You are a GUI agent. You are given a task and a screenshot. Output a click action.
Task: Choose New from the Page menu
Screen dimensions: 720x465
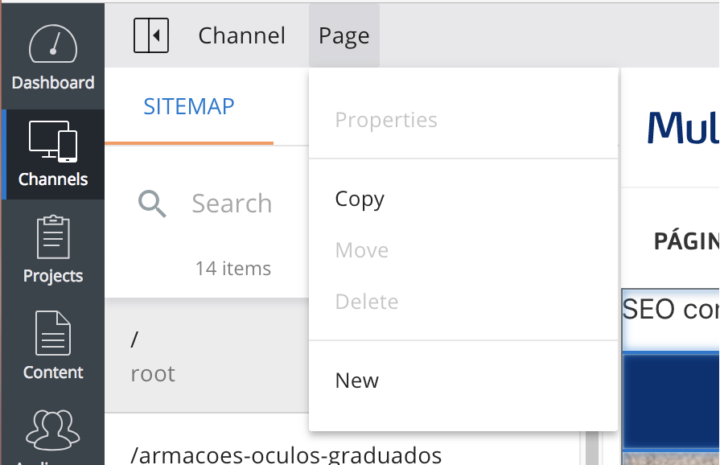(x=463, y=380)
